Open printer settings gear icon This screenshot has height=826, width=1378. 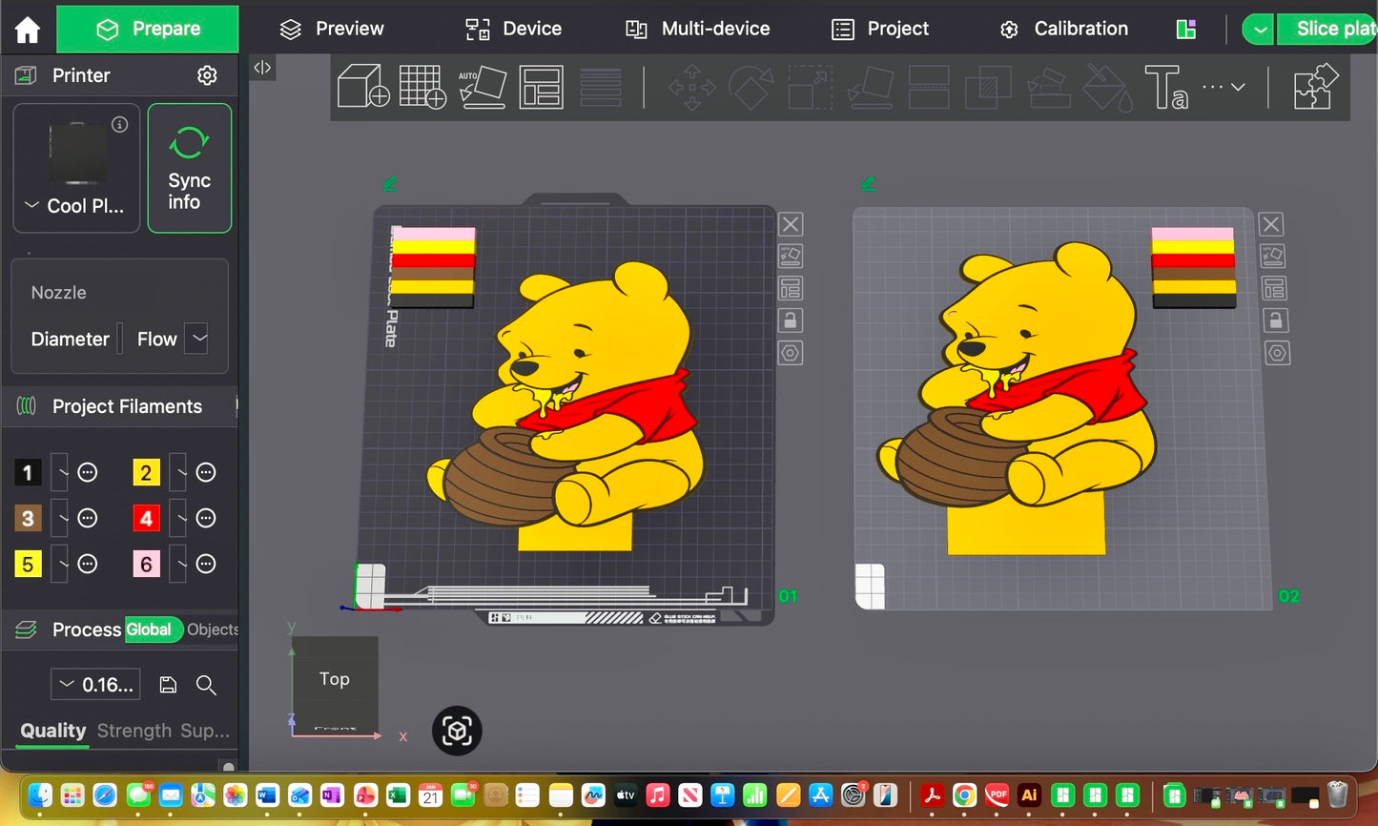pyautogui.click(x=207, y=75)
